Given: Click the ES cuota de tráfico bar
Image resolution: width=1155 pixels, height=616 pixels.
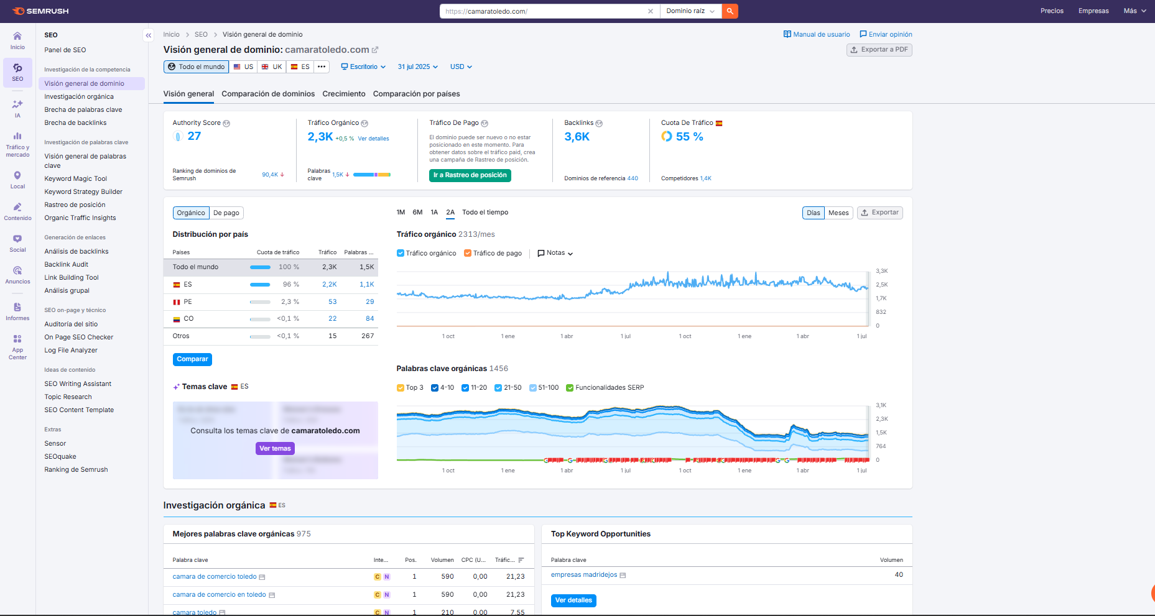Looking at the screenshot, I should click(260, 285).
